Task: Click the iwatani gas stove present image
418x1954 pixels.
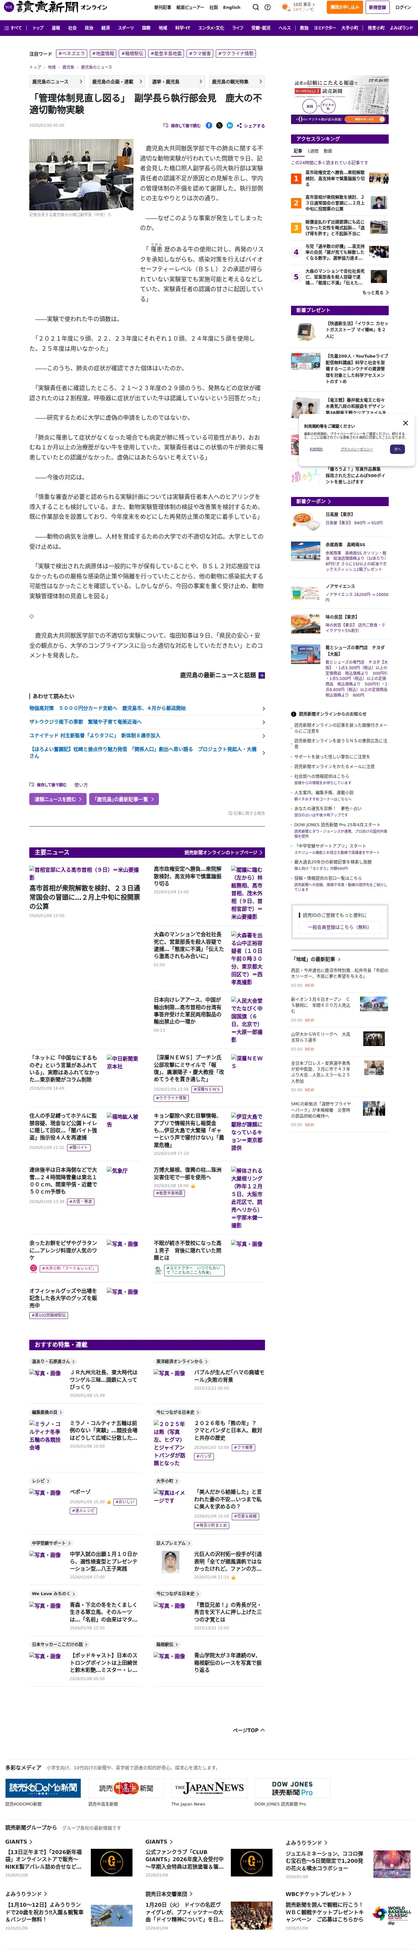Action: 306,331
